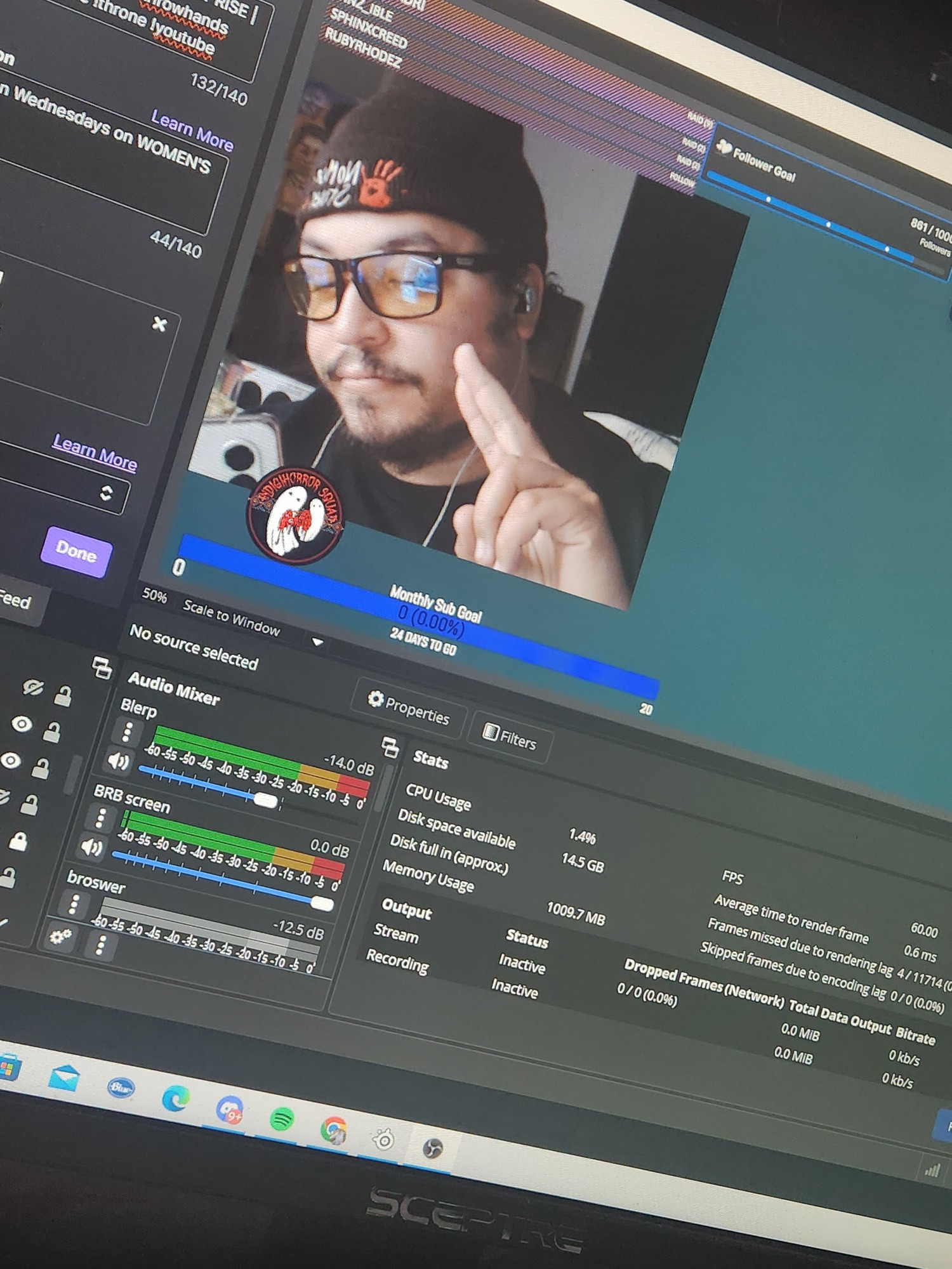Click the OBS Studio taskbar icon

(x=432, y=1148)
